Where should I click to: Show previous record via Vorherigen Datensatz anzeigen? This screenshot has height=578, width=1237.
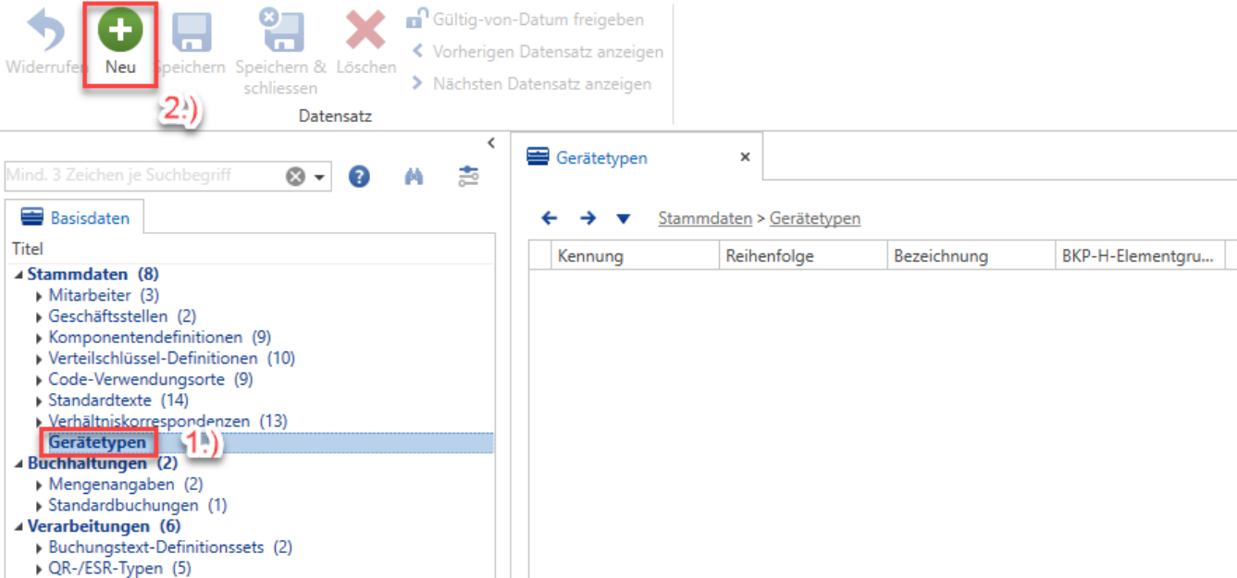538,52
